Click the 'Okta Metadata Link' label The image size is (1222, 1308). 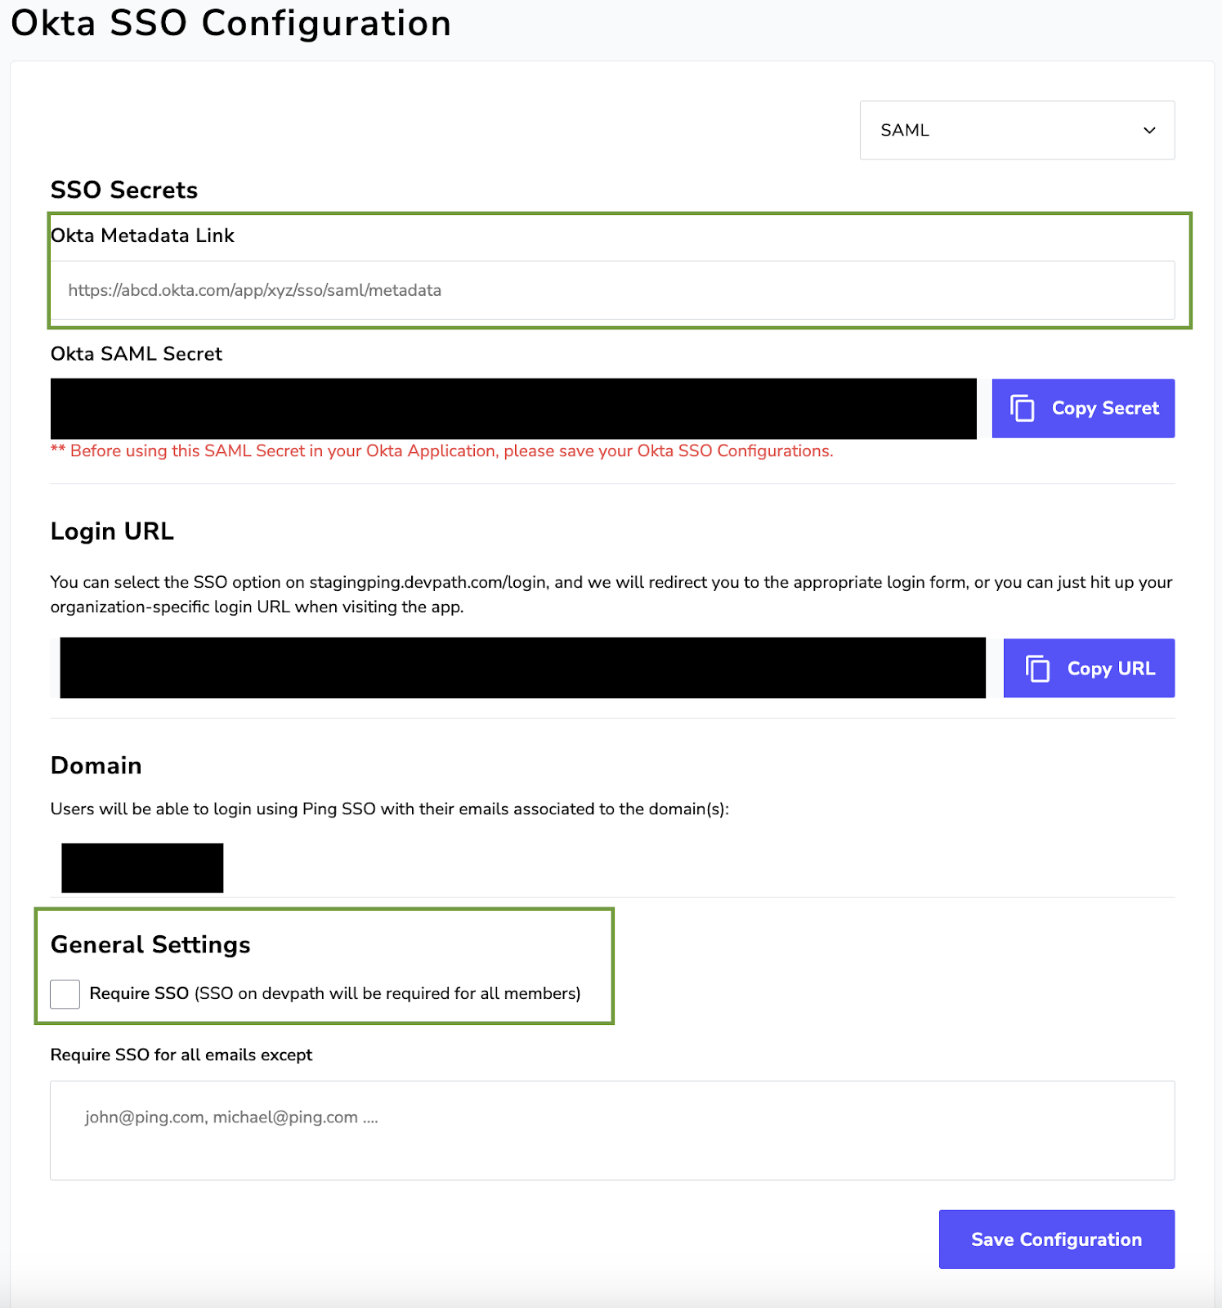pyautogui.click(x=142, y=235)
